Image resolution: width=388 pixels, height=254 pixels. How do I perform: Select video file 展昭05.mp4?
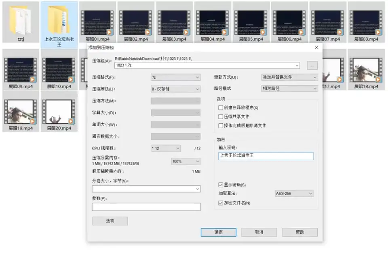tap(251, 22)
